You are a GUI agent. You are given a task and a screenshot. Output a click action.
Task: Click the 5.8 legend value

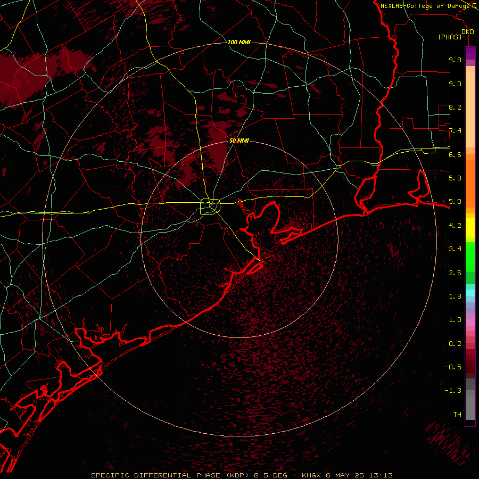coord(455,178)
